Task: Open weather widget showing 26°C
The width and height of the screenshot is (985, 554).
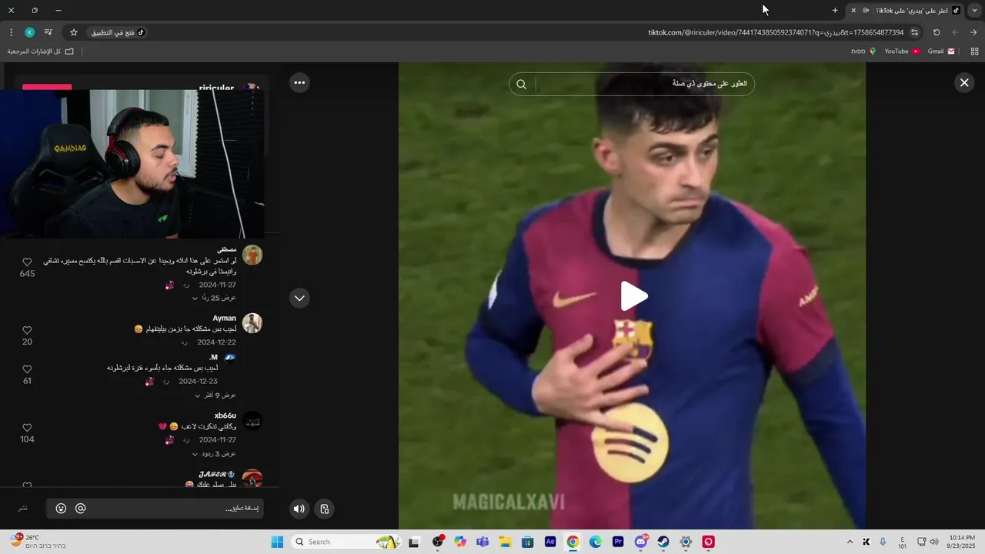Action: 37,542
